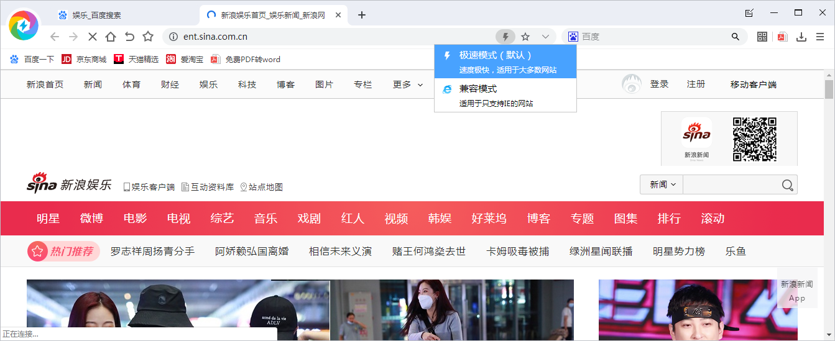Screen dimensions: 835x341
Task: Click the undo closed tab icon
Action: click(129, 37)
